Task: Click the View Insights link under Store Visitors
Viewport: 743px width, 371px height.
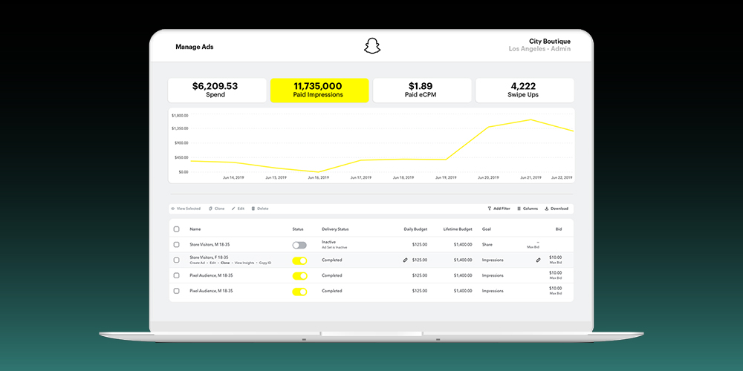Action: point(243,263)
